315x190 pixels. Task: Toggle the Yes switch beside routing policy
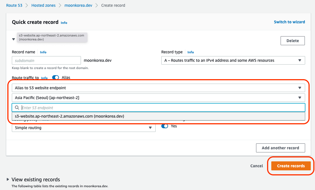[x=165, y=126]
